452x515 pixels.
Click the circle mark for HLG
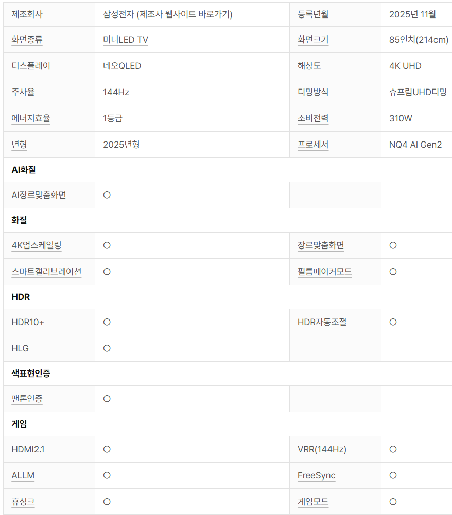tap(107, 348)
